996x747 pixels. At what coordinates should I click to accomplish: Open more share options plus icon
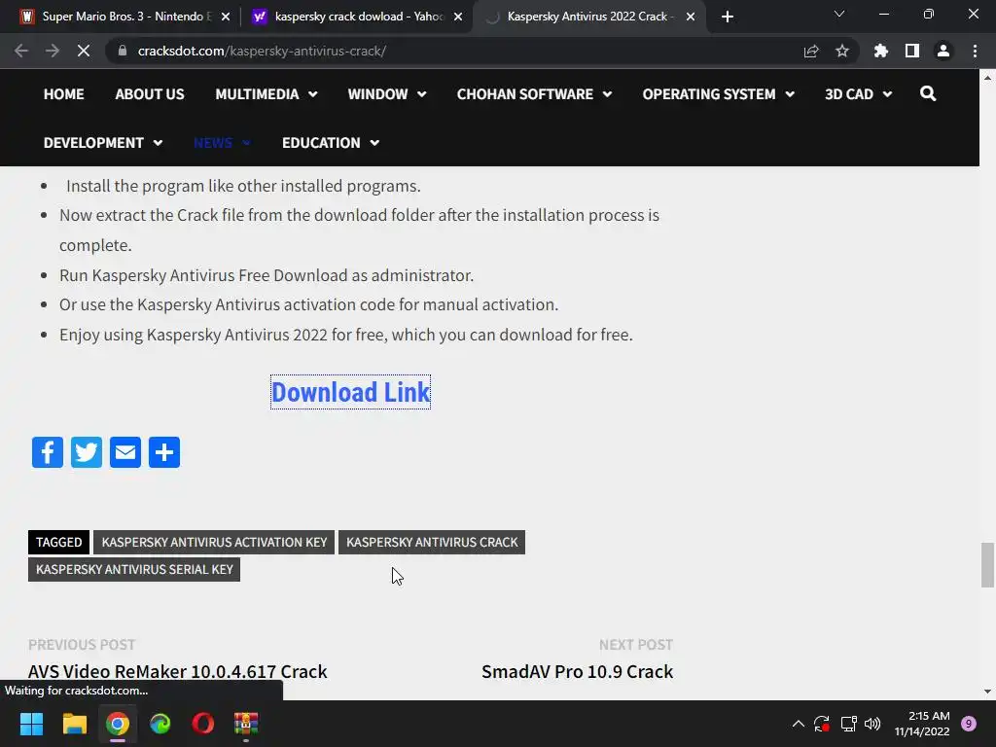(164, 452)
